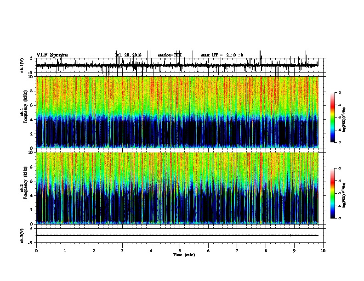Screen dimensions: 364x281
Task: Select the "ch.1(V)" axis label
Action: coord(22,65)
